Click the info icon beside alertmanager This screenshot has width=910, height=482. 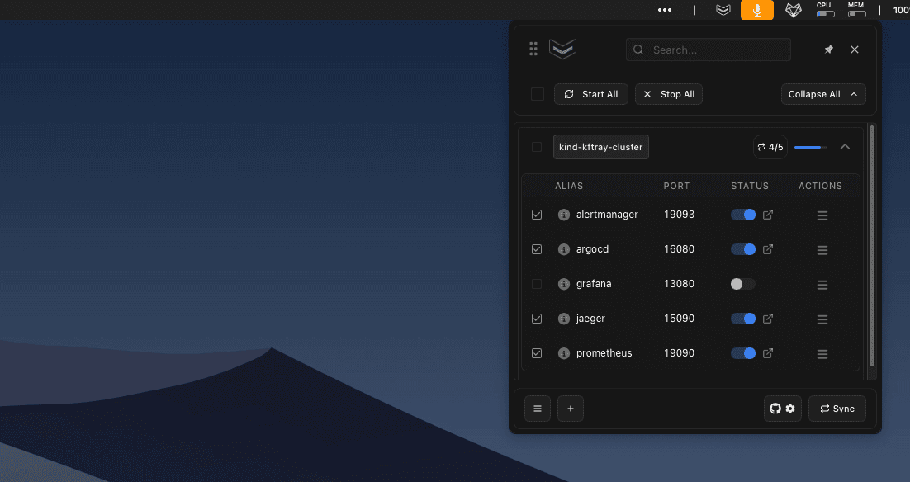[564, 215]
